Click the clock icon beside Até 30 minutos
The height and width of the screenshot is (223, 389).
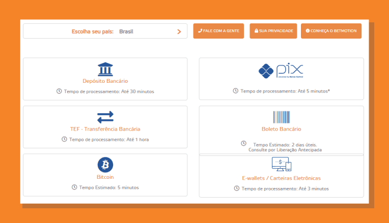point(59,91)
